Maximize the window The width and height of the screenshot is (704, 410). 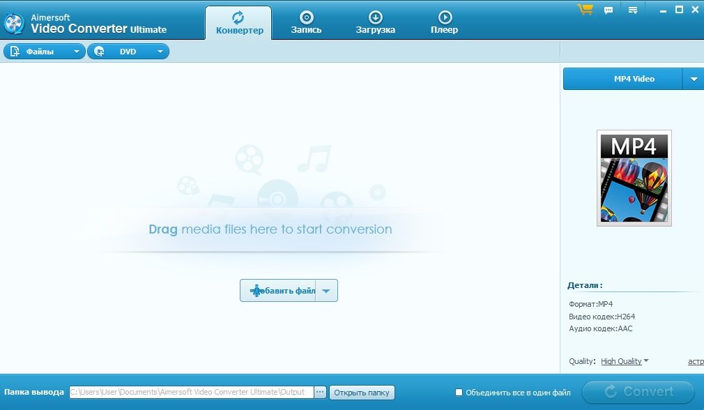coord(680,10)
